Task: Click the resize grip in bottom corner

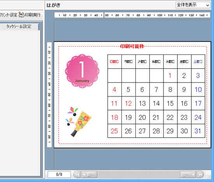Action: click(x=209, y=177)
